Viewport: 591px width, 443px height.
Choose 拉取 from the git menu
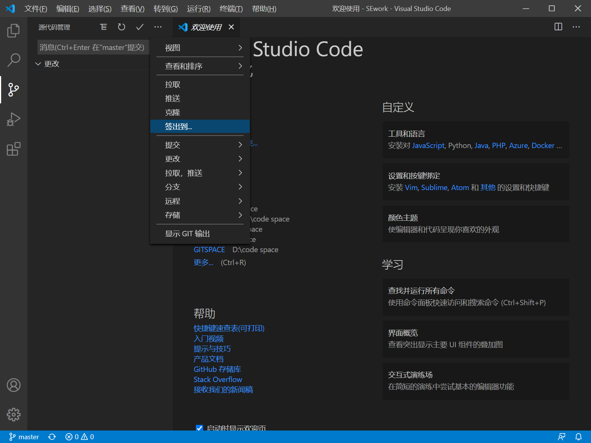coord(200,84)
